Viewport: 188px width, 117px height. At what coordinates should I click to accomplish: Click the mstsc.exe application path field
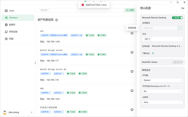point(160,28)
